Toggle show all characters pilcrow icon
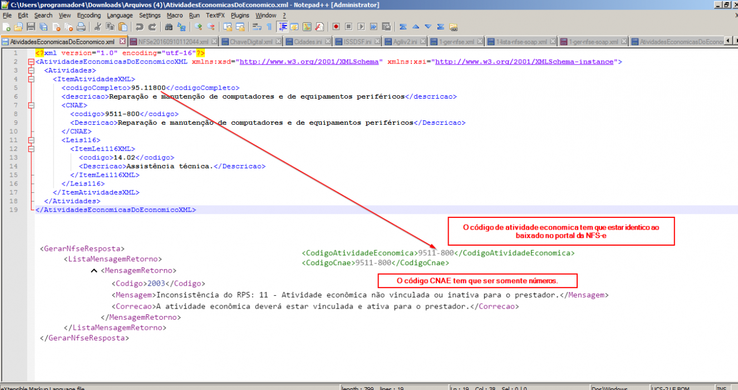The width and height of the screenshot is (738, 390). coord(269,27)
